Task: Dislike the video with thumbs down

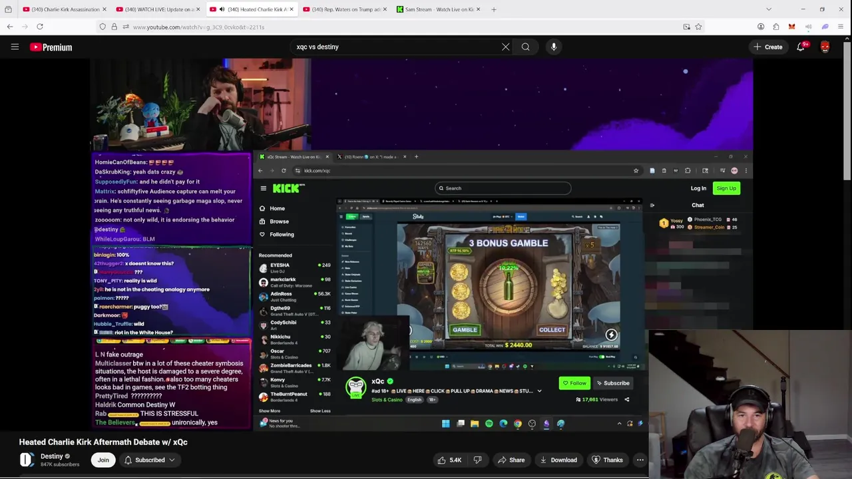Action: pos(477,460)
